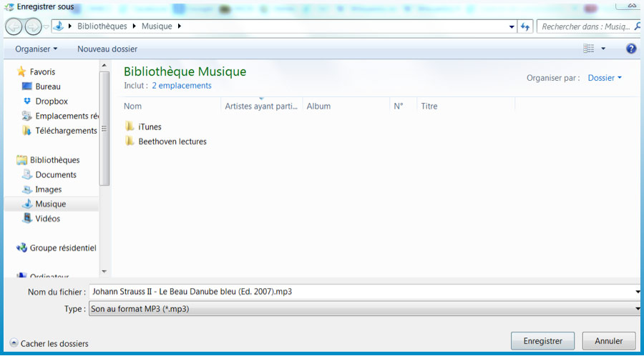The width and height of the screenshot is (644, 356).
Task: Click the refresh button beside address bar
Action: 526,26
